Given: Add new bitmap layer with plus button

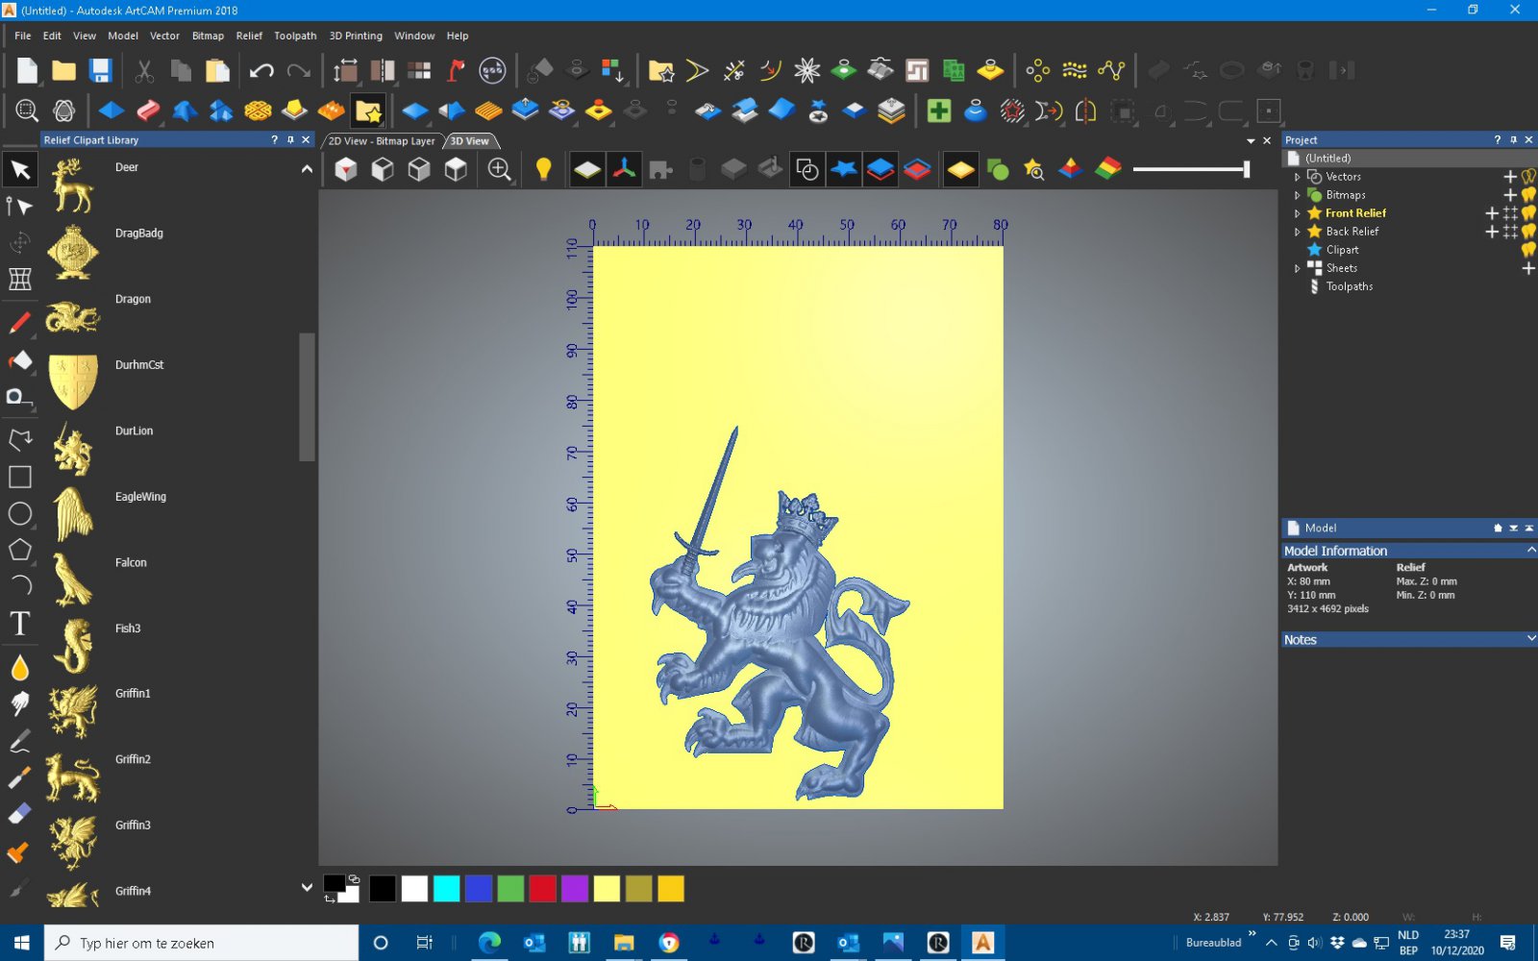Looking at the screenshot, I should click(x=1510, y=195).
